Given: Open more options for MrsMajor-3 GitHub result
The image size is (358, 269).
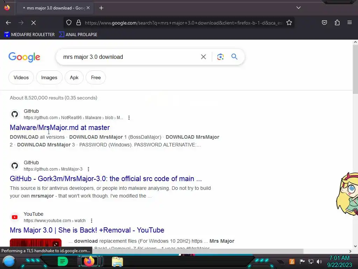Looking at the screenshot, I should (88, 169).
